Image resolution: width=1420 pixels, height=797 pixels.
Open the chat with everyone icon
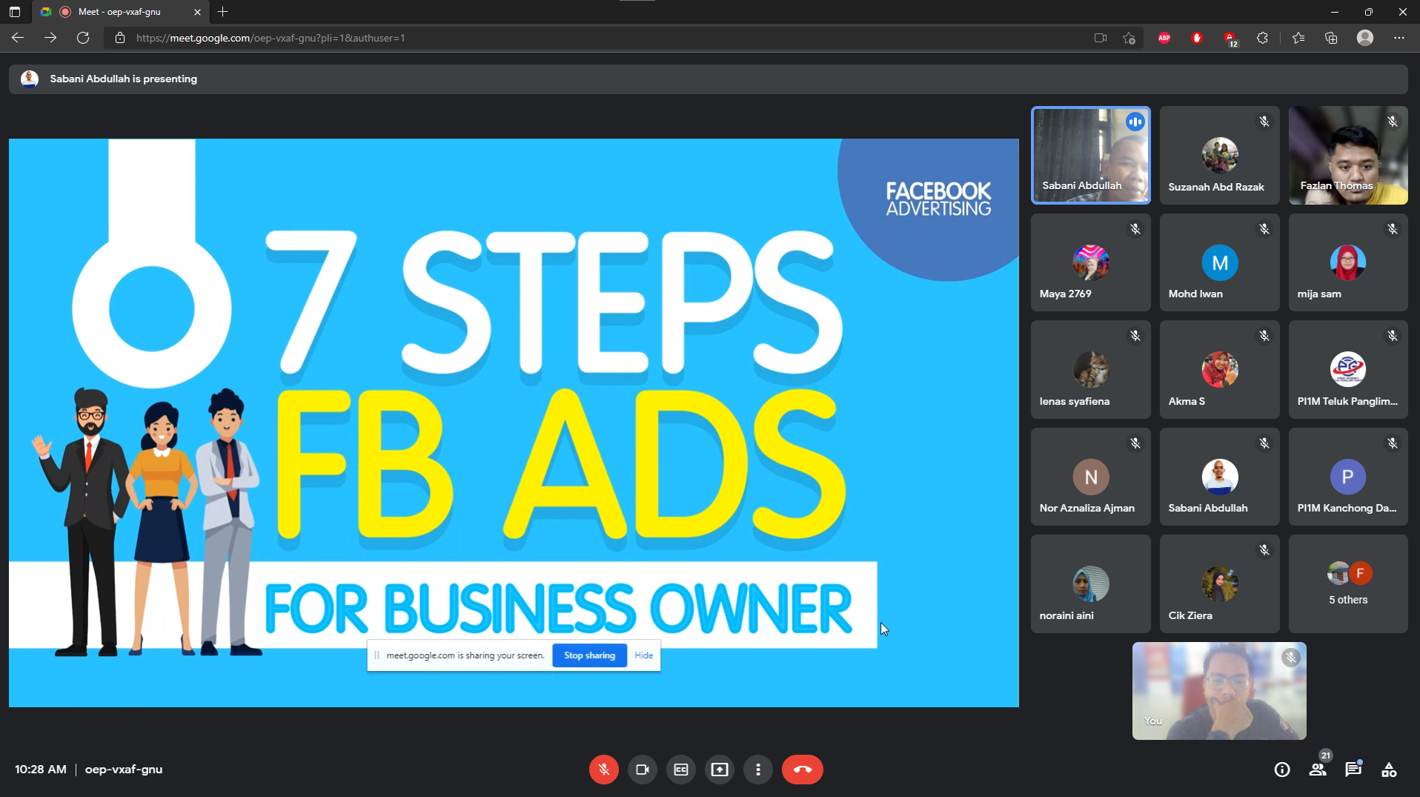(x=1353, y=770)
